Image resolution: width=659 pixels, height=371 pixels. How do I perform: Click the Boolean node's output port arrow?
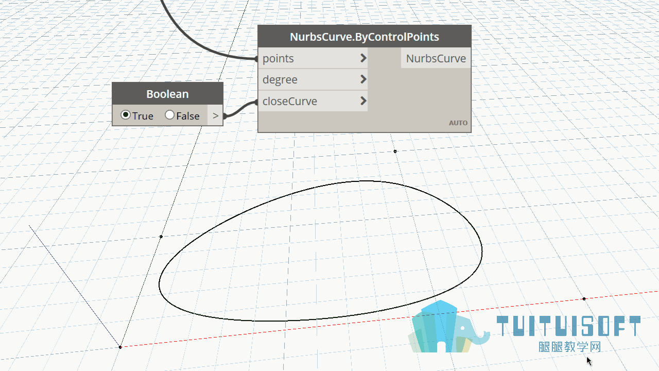point(215,115)
